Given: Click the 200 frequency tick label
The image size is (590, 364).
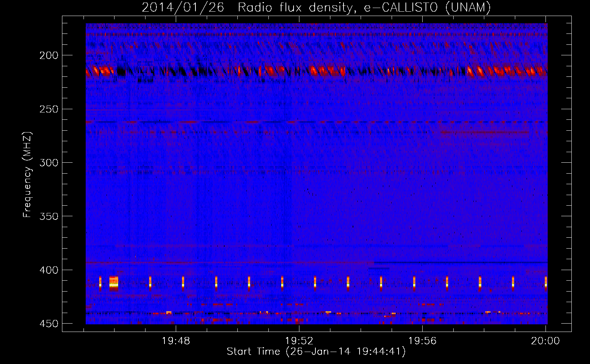Looking at the screenshot, I should (x=49, y=55).
